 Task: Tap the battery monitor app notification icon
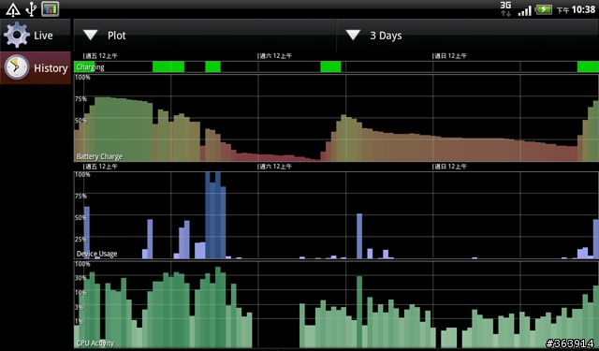pos(50,9)
